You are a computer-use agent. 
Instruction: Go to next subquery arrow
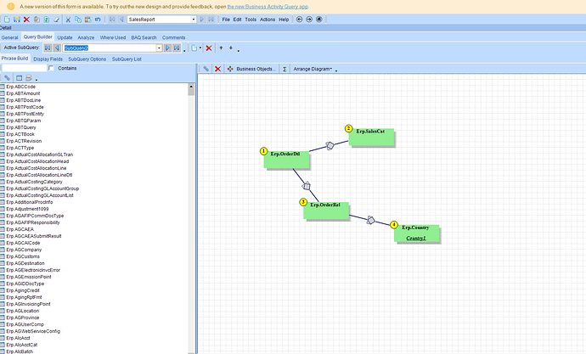point(167,48)
